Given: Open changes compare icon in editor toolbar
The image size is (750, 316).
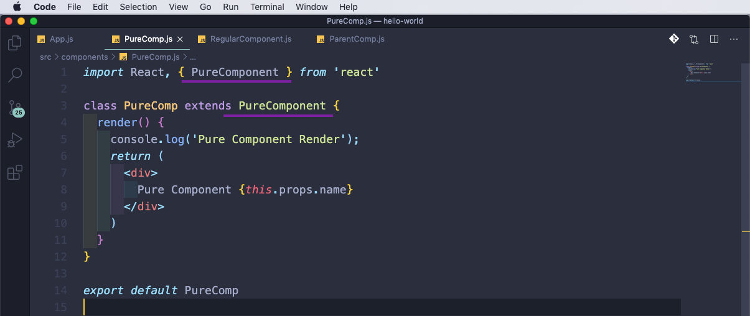Looking at the screenshot, I should coord(694,39).
